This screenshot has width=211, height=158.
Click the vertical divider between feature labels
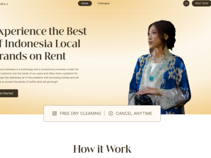105,113
